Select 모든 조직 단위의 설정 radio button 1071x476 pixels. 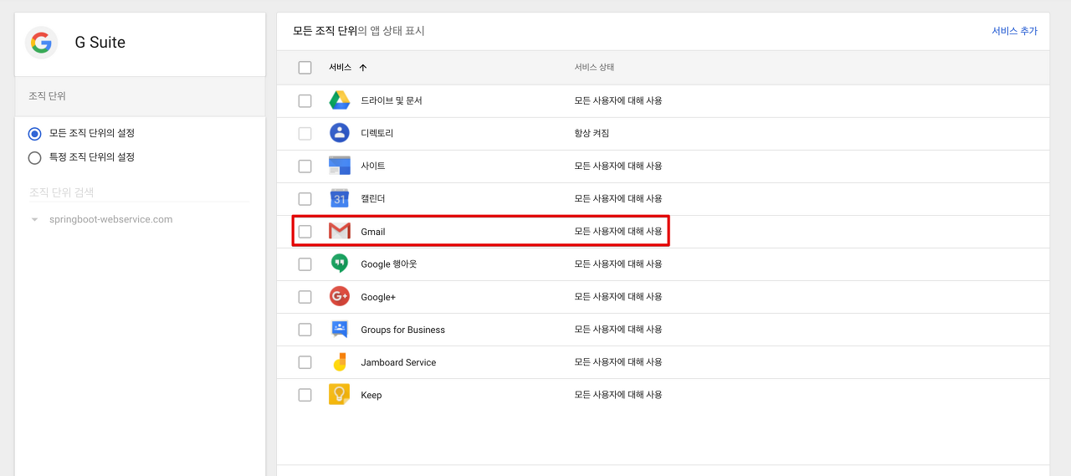tap(34, 133)
